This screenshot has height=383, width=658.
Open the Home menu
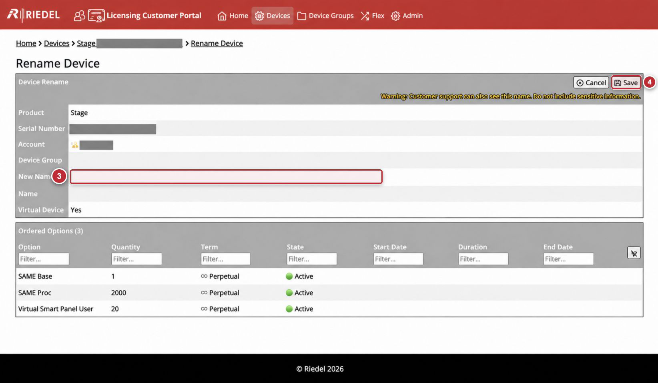coord(233,16)
